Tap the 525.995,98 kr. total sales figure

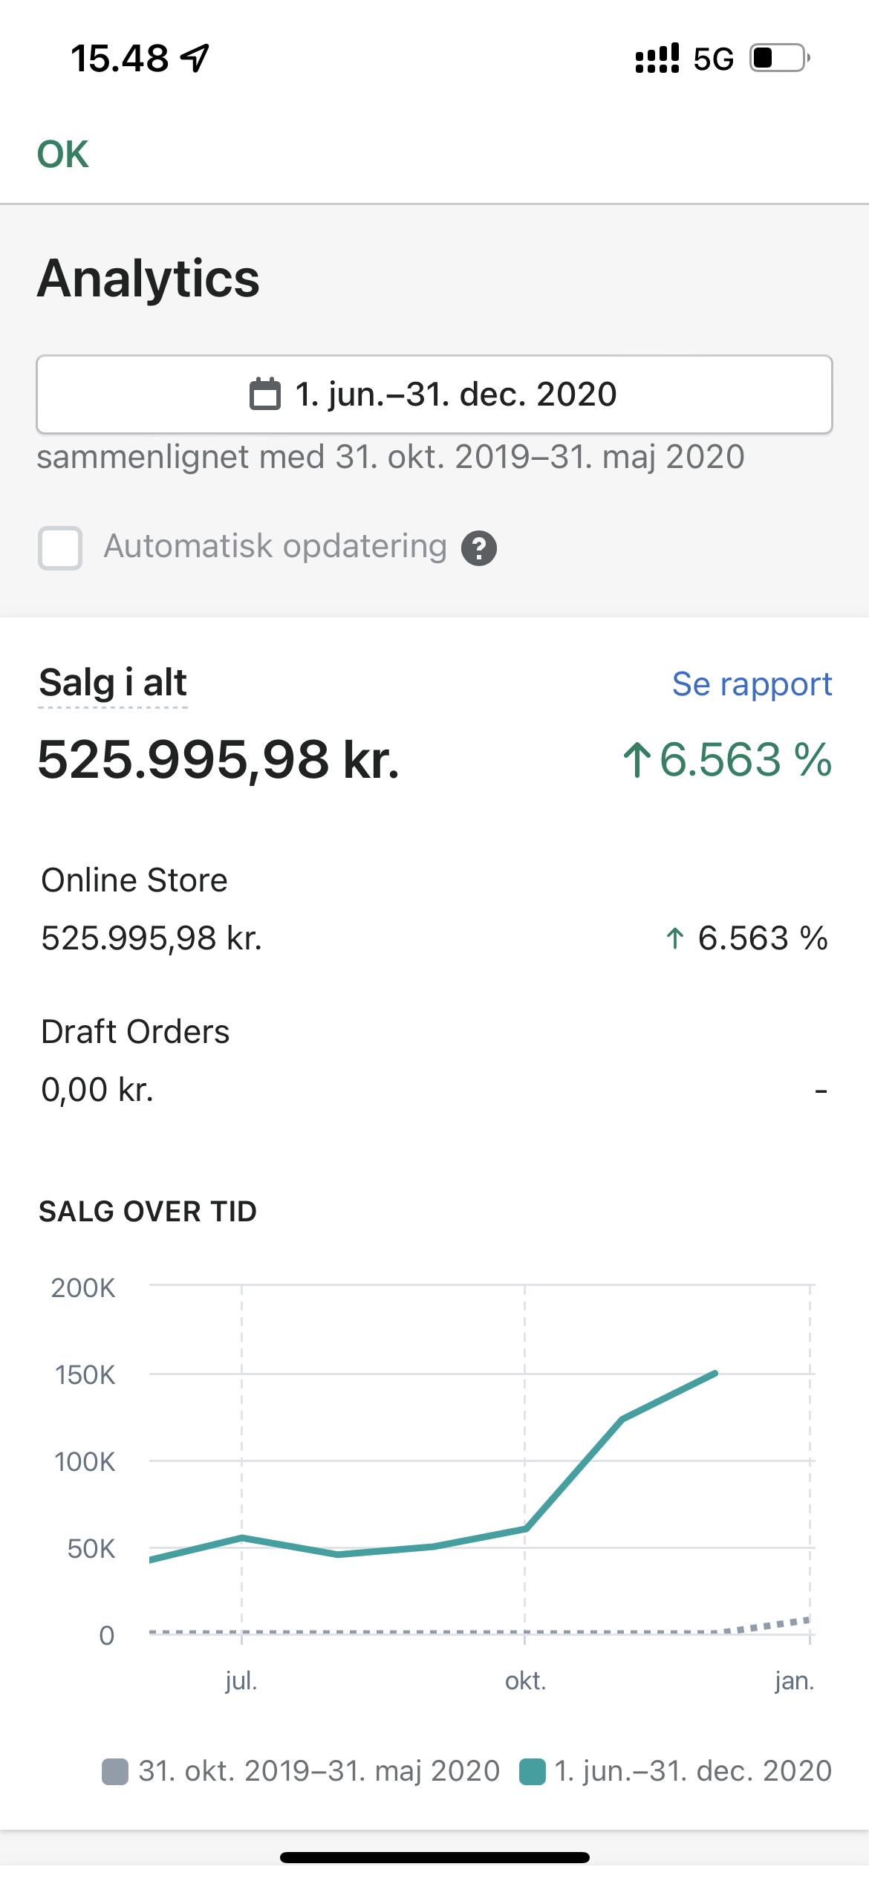point(219,761)
